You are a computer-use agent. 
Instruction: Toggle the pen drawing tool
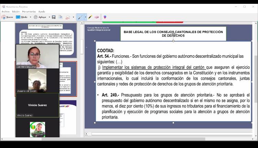[x=80, y=17]
